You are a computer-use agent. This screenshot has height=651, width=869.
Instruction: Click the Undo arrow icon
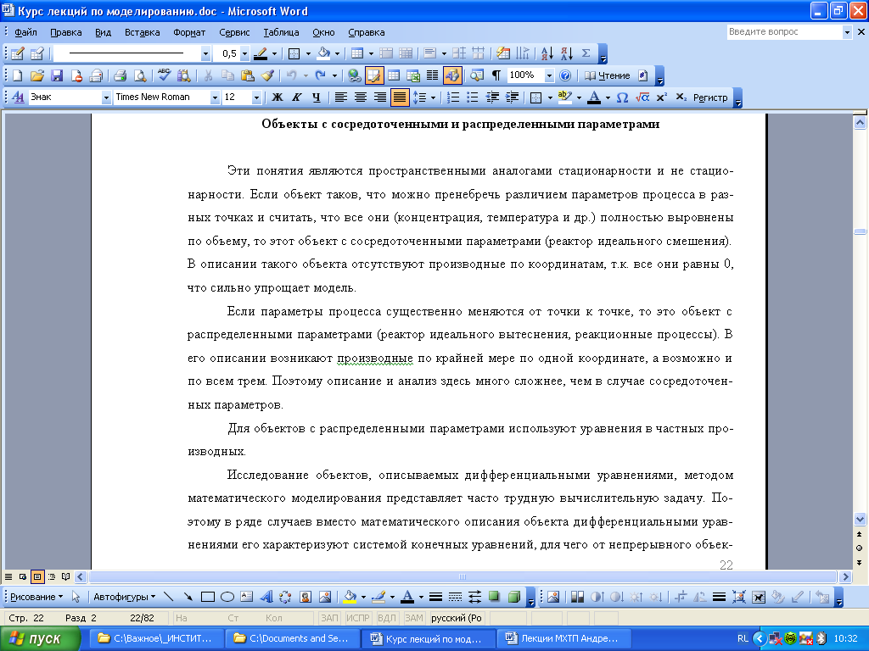pos(292,75)
